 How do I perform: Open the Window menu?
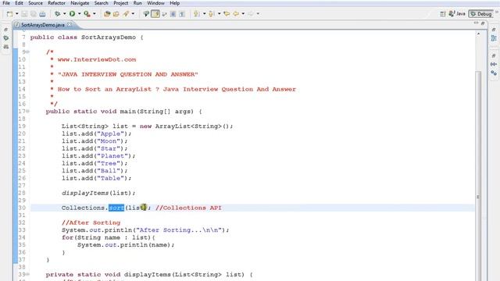click(x=155, y=3)
